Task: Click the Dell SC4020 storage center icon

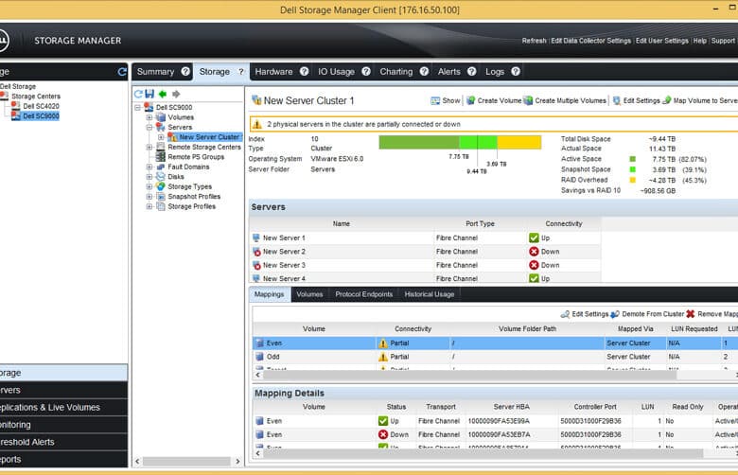Action: point(15,106)
